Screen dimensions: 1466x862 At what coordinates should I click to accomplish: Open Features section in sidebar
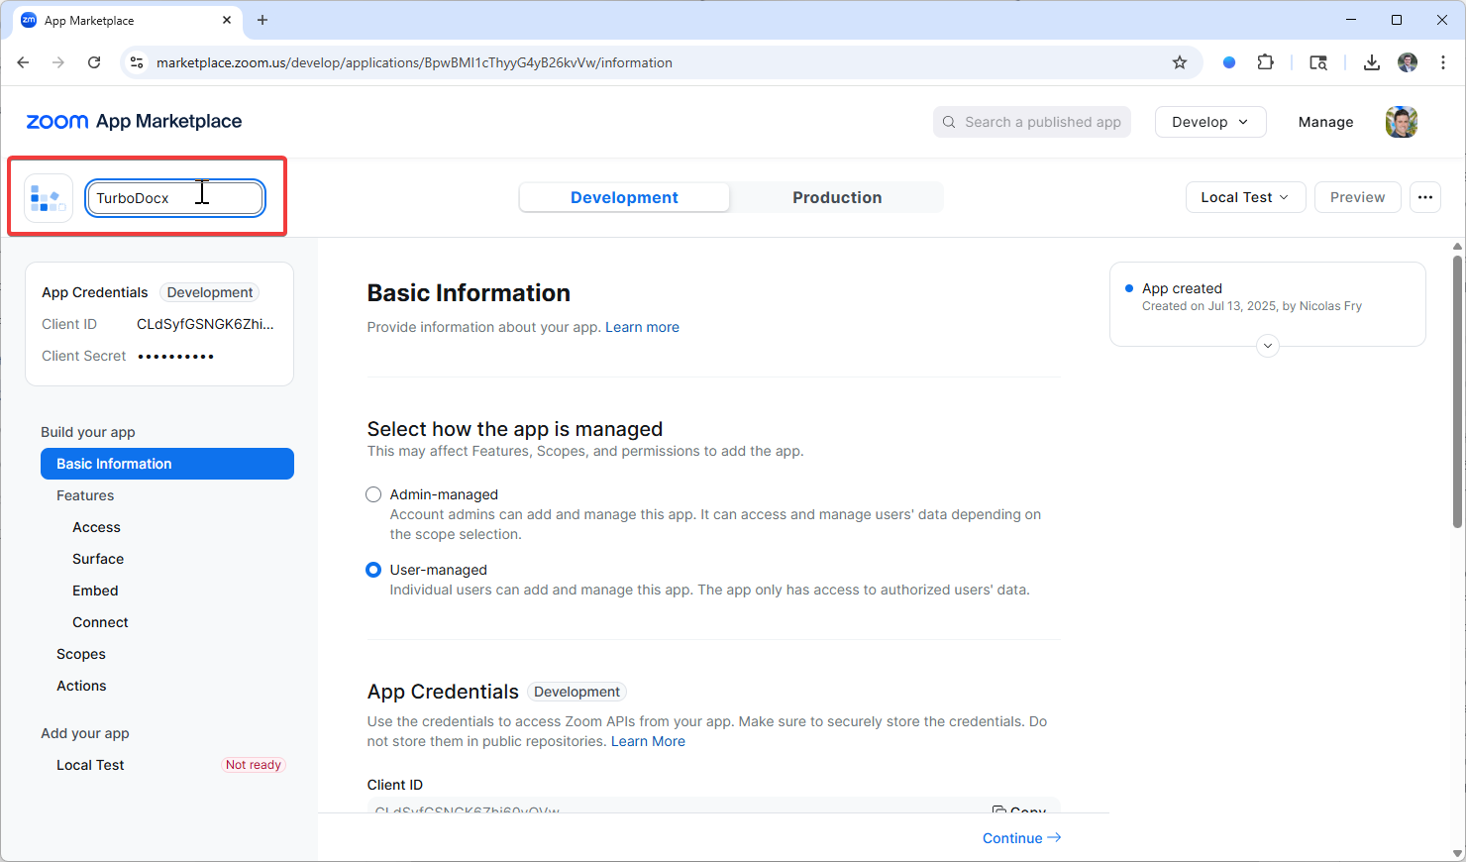pos(85,495)
